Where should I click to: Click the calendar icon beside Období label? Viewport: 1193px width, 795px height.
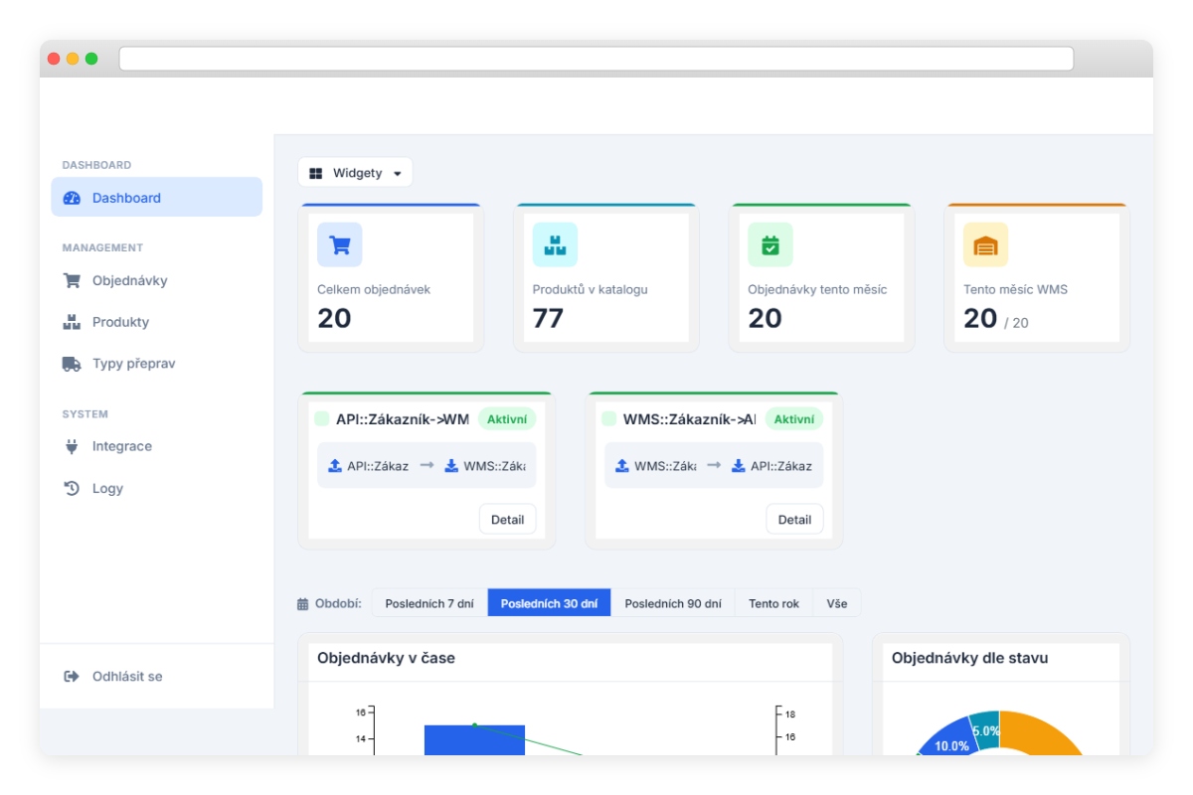coord(303,603)
